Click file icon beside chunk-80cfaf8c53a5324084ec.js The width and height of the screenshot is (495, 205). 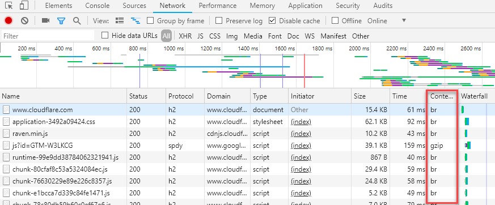click(x=6, y=169)
